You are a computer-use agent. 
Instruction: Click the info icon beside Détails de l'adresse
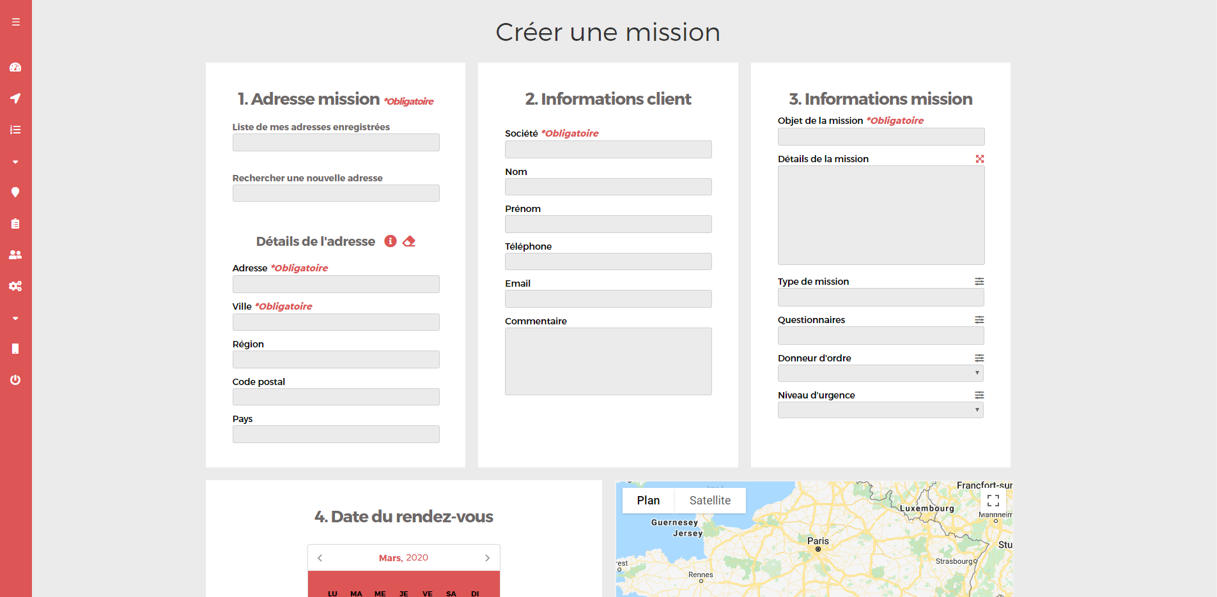(390, 241)
